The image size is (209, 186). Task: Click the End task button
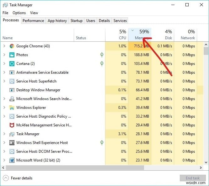coord(193,178)
